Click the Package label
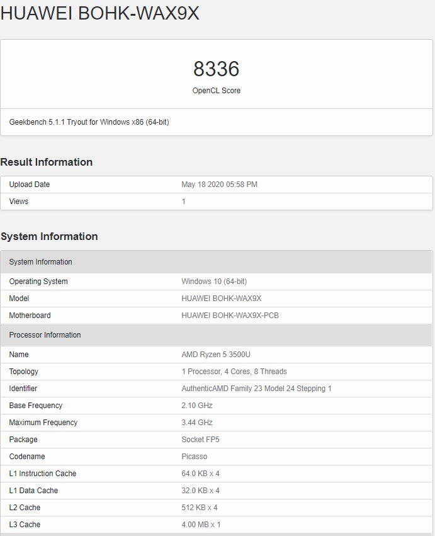The height and width of the screenshot is (536, 435). pos(23,440)
